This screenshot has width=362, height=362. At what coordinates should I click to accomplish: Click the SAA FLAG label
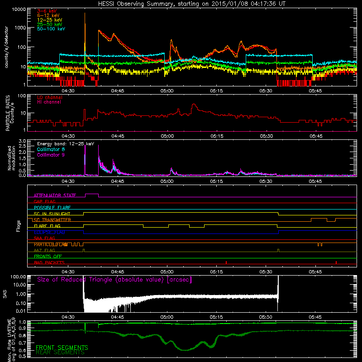tap(44, 238)
